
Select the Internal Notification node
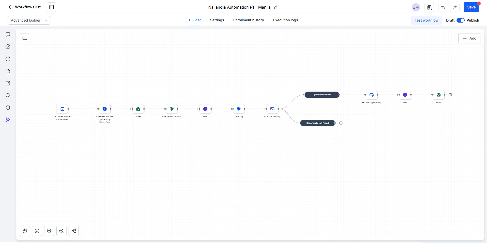click(x=172, y=109)
